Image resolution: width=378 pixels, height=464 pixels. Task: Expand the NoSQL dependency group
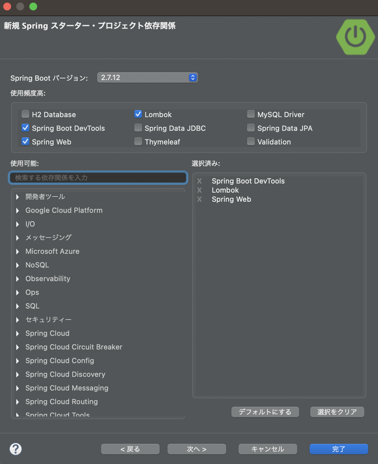pos(18,265)
